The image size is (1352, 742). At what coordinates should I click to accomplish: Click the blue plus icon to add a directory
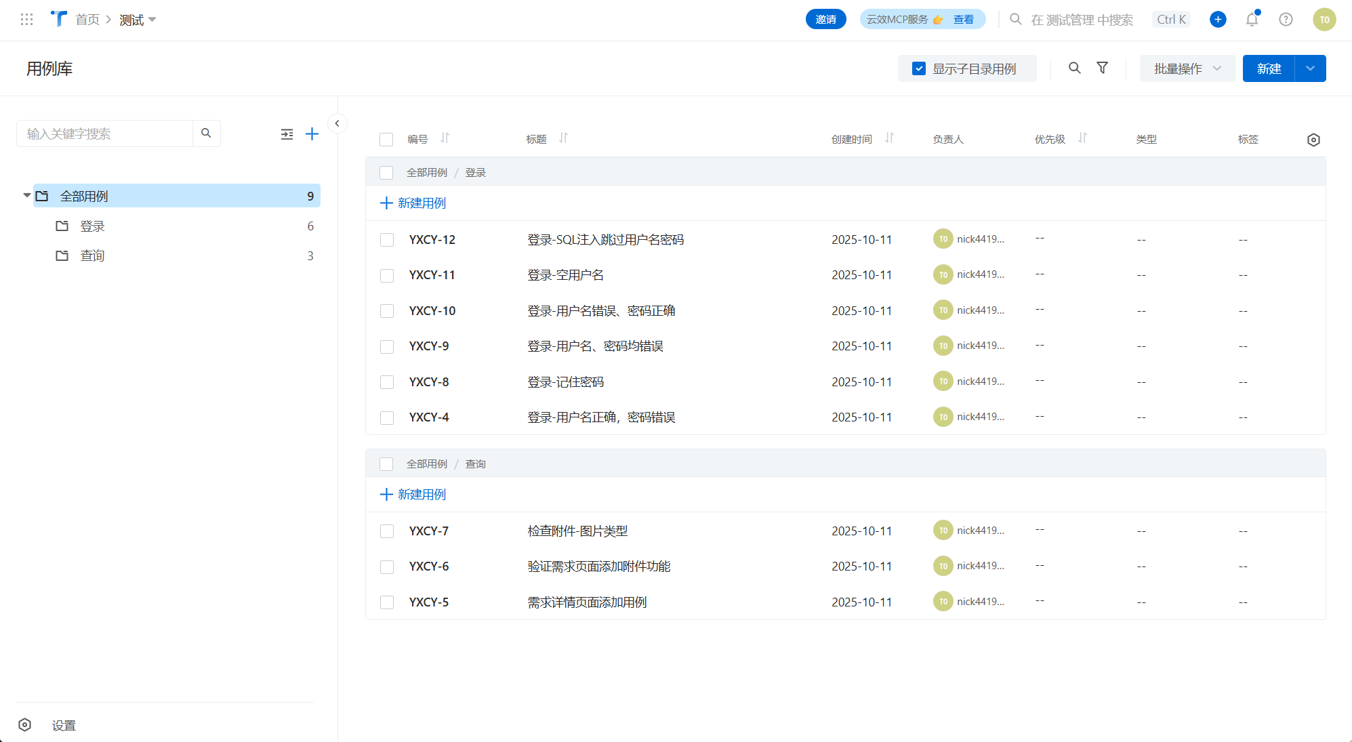pos(312,133)
